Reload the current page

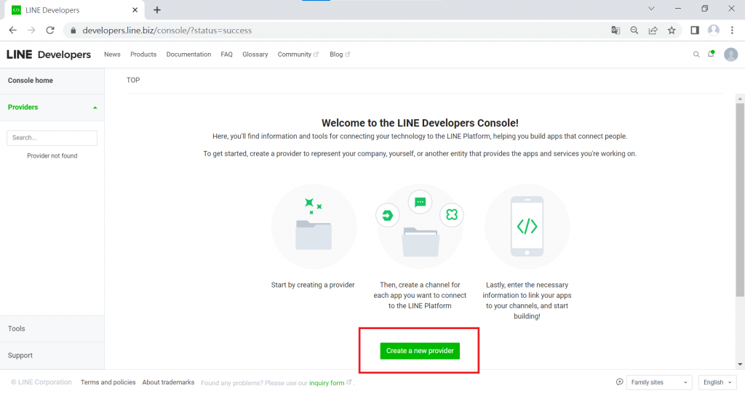coord(50,31)
